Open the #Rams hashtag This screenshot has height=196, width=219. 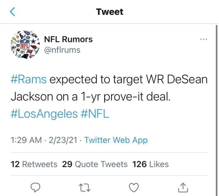(x=29, y=80)
